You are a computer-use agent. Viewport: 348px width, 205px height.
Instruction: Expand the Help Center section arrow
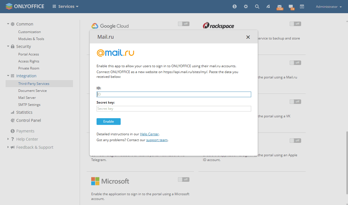click(x=8, y=139)
